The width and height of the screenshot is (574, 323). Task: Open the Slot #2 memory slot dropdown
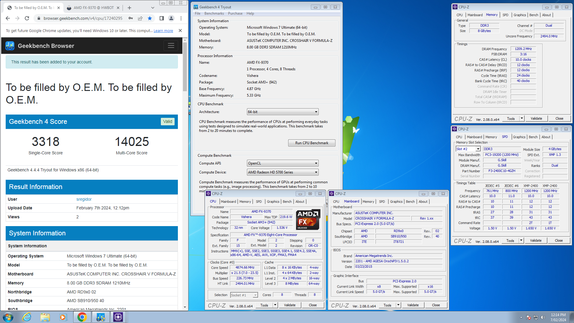coord(468,149)
